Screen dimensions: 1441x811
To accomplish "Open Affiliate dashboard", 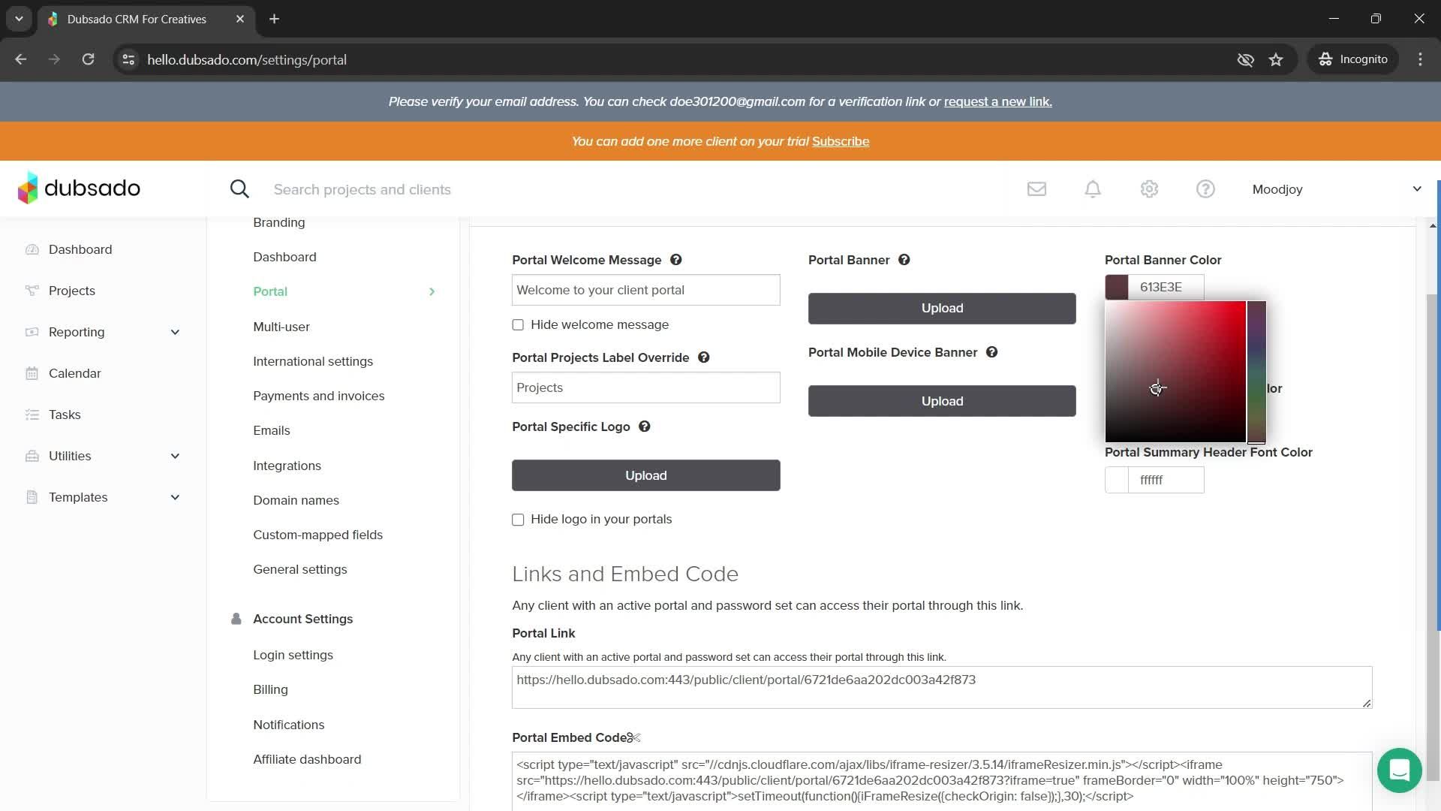I will point(307,759).
